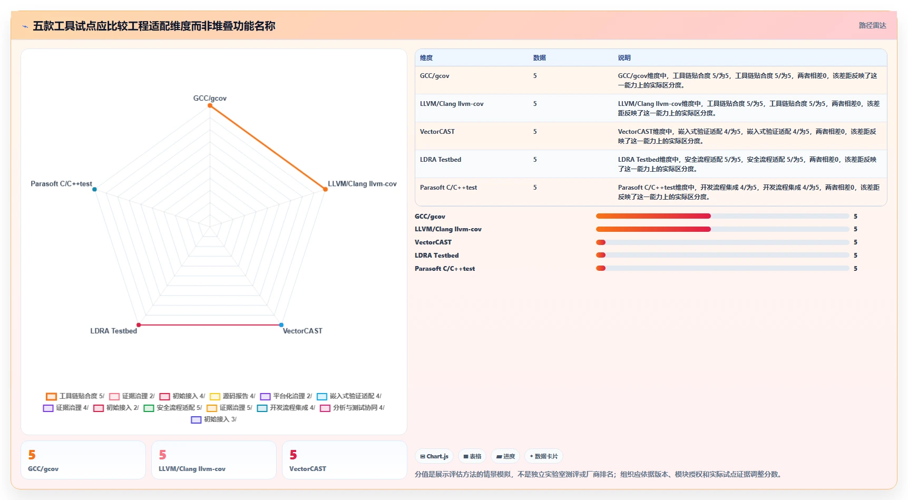The width and height of the screenshot is (908, 500).
Task: Select the VectorCAST table row name
Action: (437, 132)
